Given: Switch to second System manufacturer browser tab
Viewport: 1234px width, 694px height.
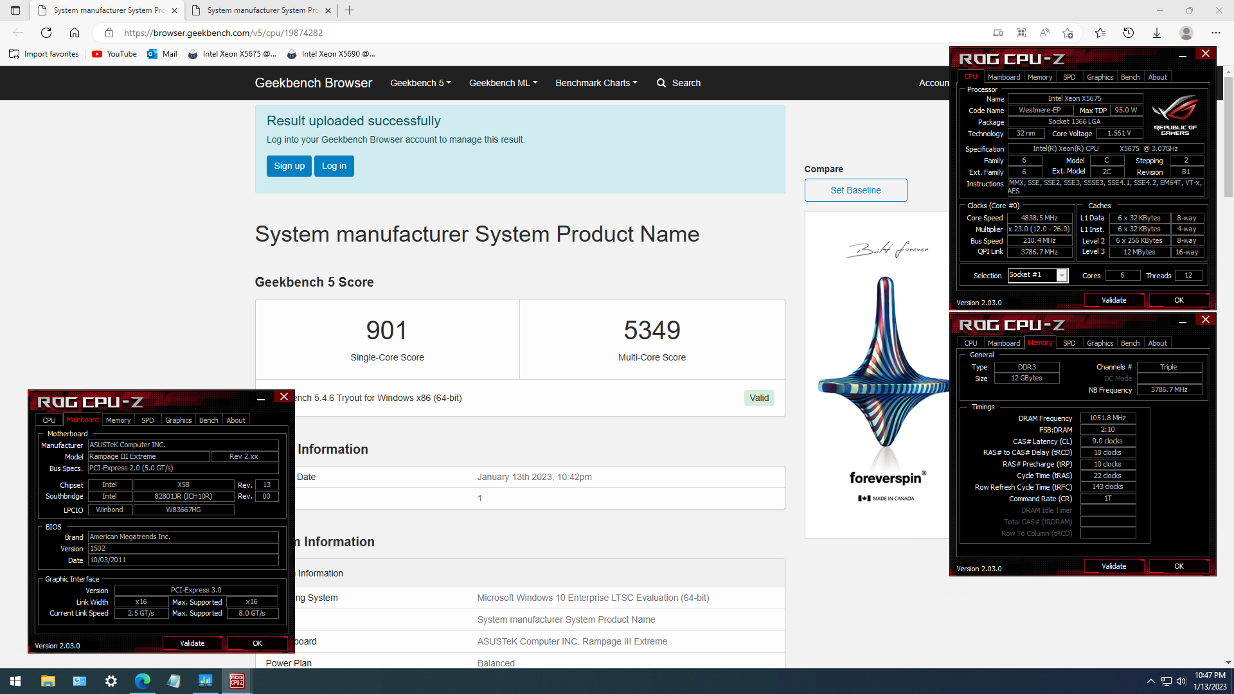Looking at the screenshot, I should (x=262, y=10).
